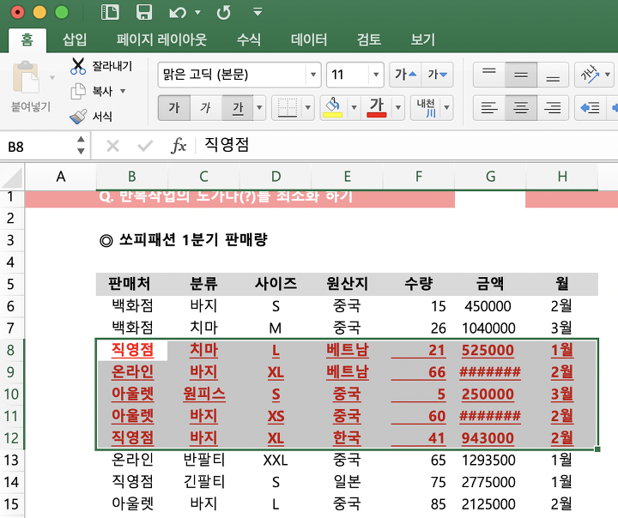Toggle underline formatting

(x=238, y=107)
